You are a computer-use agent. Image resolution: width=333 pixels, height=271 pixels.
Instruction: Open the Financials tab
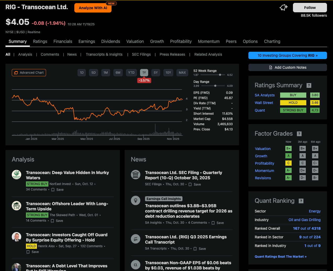(x=63, y=41)
